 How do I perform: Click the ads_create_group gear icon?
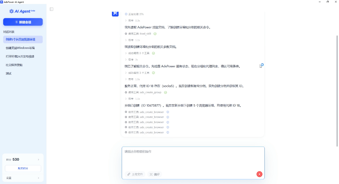(x=126, y=92)
